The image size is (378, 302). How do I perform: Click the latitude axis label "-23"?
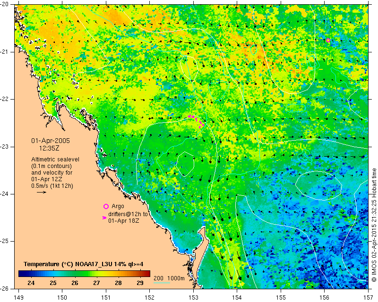(x=5, y=147)
